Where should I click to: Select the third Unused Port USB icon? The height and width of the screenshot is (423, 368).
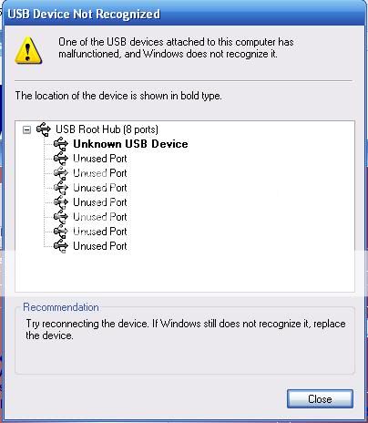(61, 188)
